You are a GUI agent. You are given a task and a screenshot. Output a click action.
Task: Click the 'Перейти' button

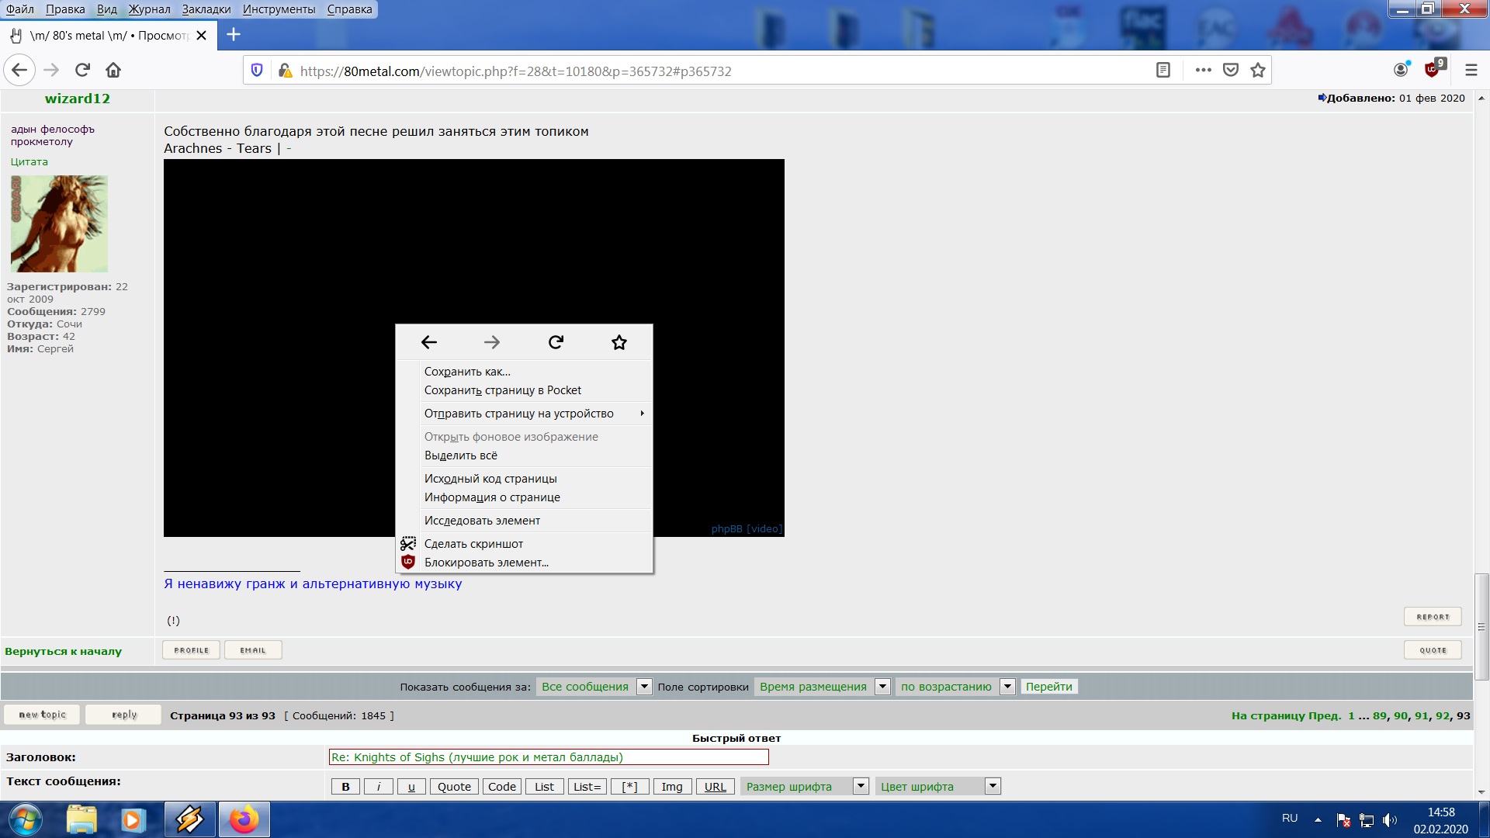coord(1048,687)
